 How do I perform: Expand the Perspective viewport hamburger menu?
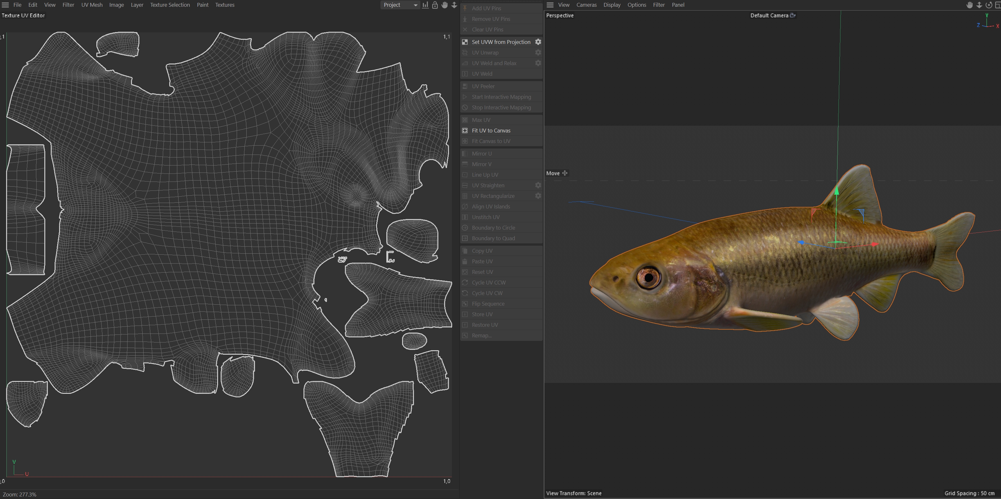coord(550,5)
